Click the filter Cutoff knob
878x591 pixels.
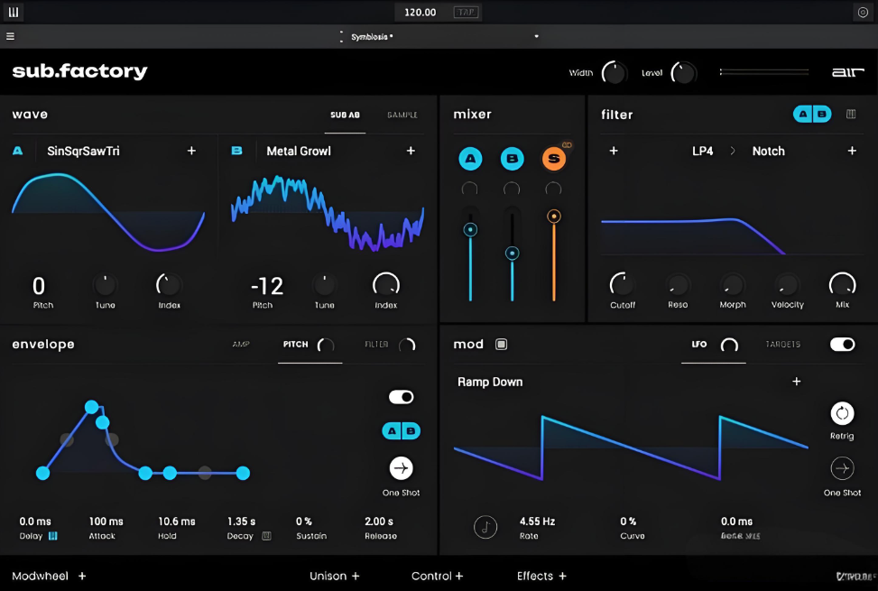coord(622,284)
